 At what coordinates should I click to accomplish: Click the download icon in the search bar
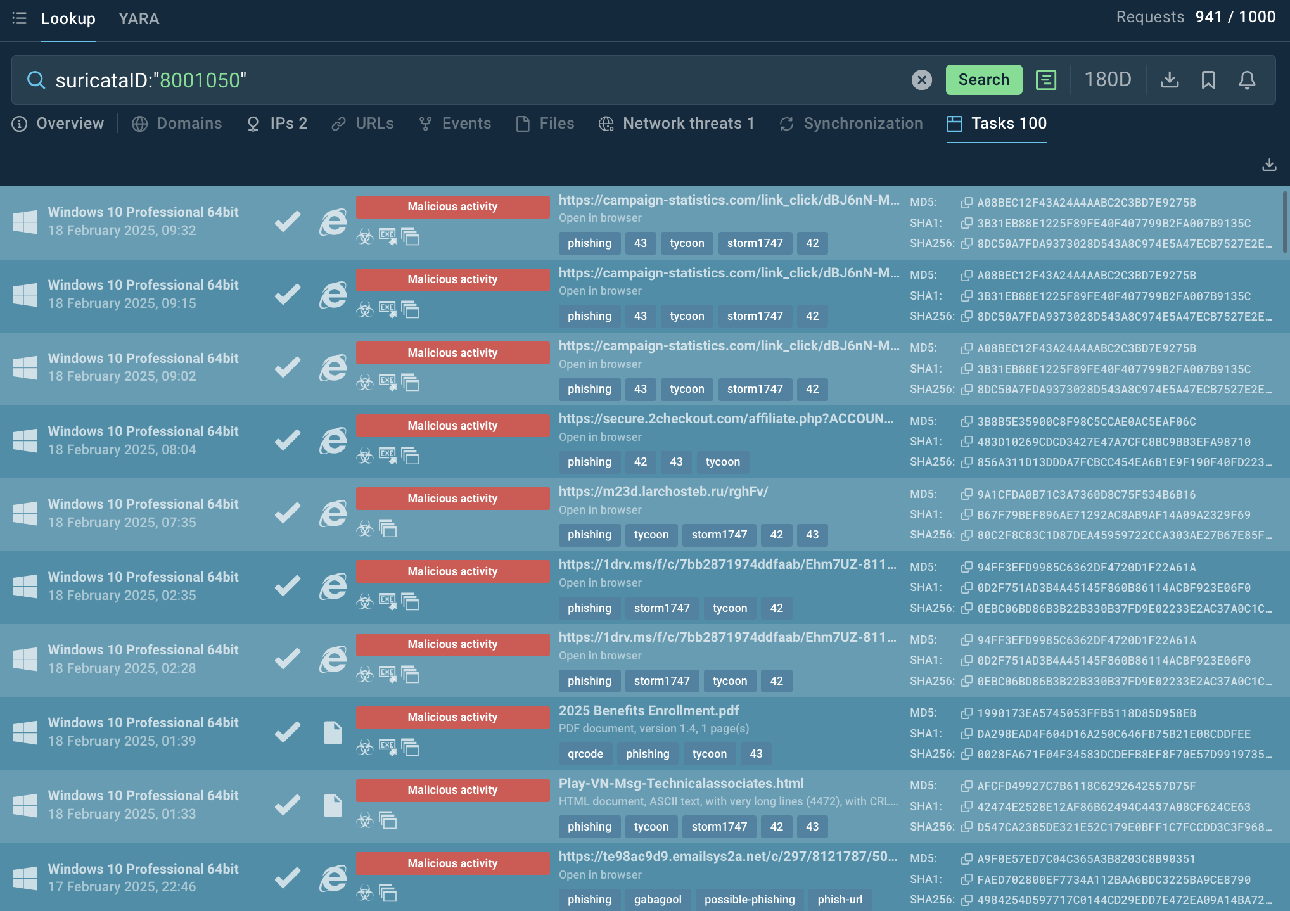[x=1169, y=80]
